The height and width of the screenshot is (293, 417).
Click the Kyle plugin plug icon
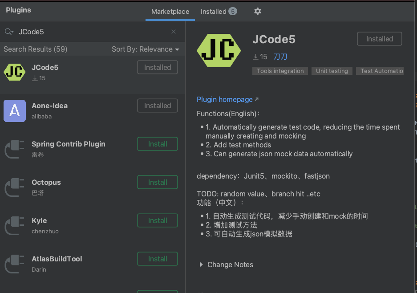[x=15, y=225]
